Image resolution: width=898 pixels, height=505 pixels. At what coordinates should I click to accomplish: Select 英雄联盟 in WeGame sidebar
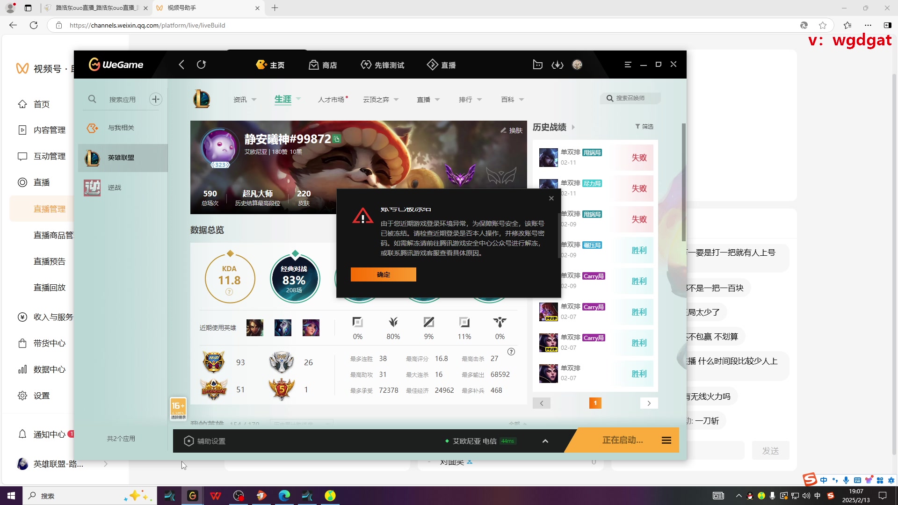pyautogui.click(x=123, y=158)
